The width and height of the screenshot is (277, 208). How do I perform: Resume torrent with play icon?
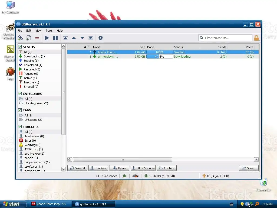point(47,38)
